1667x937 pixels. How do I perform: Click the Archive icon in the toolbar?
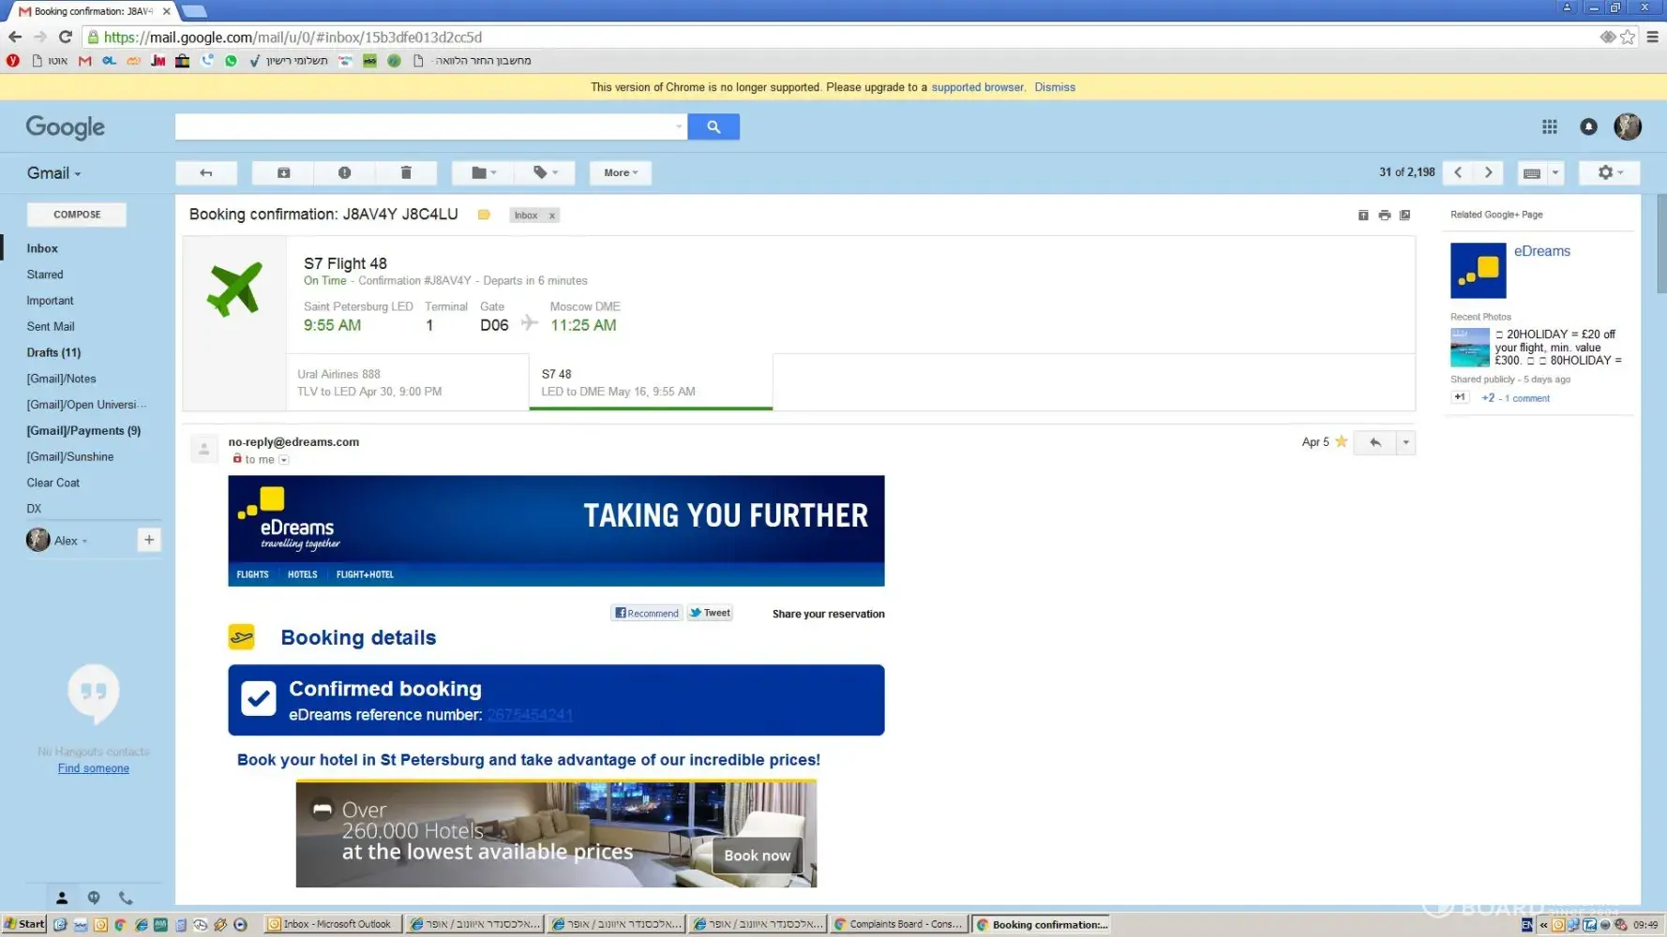click(283, 172)
